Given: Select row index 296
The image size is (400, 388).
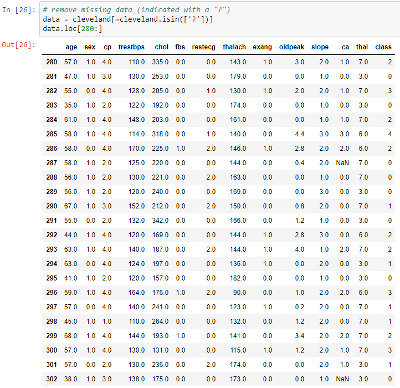Looking at the screenshot, I should point(52,293).
